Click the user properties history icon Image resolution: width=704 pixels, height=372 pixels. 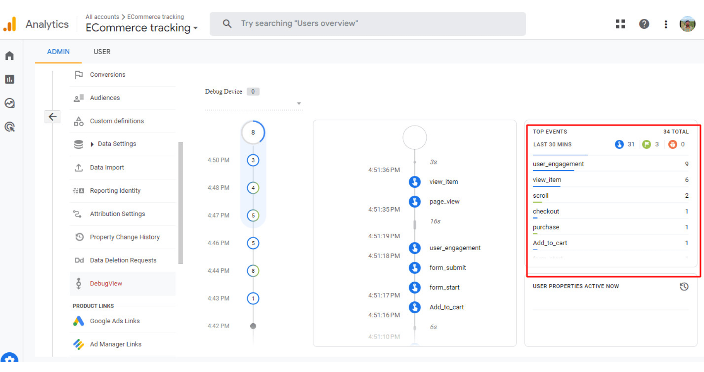tap(683, 287)
